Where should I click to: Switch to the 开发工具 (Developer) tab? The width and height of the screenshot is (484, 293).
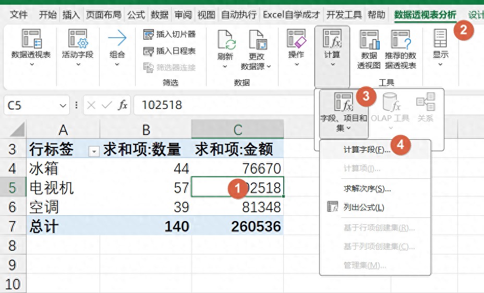(x=344, y=15)
